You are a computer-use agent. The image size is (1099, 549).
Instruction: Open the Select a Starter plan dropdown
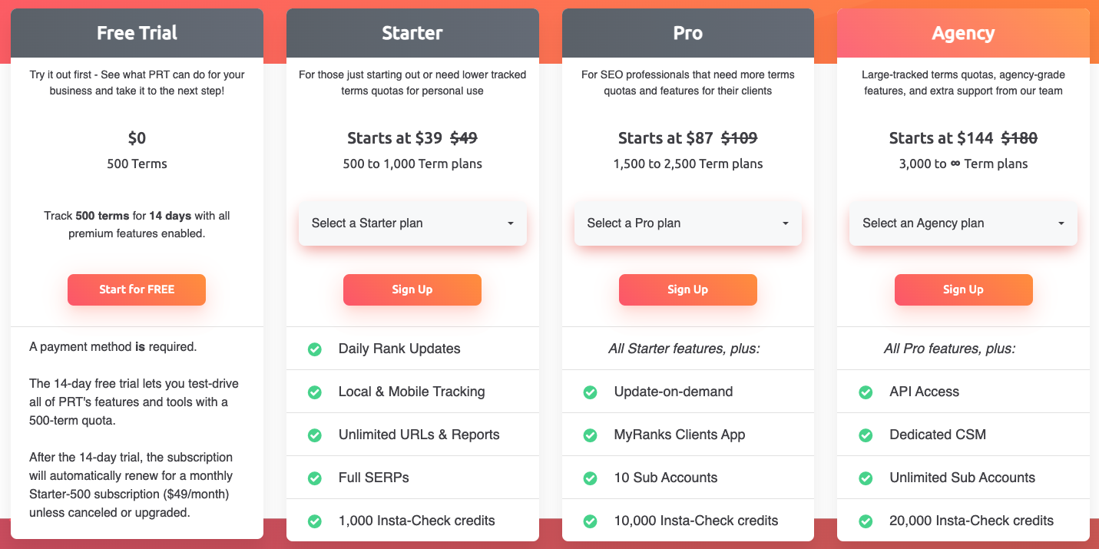point(412,223)
